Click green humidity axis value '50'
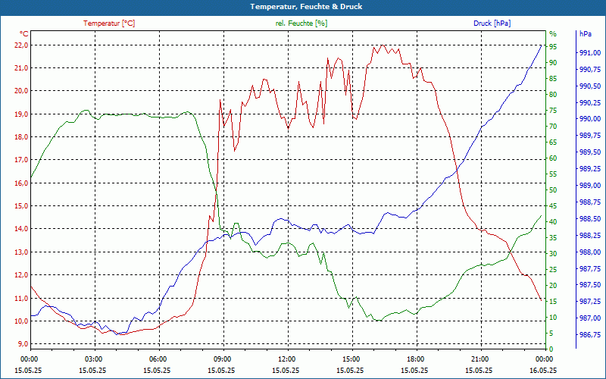This screenshot has width=606, height=379. point(553,190)
